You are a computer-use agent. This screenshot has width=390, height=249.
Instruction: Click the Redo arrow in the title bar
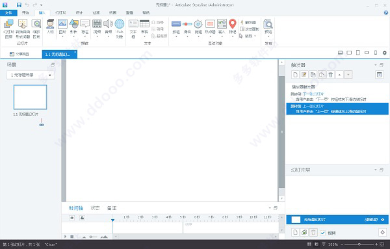[35, 5]
